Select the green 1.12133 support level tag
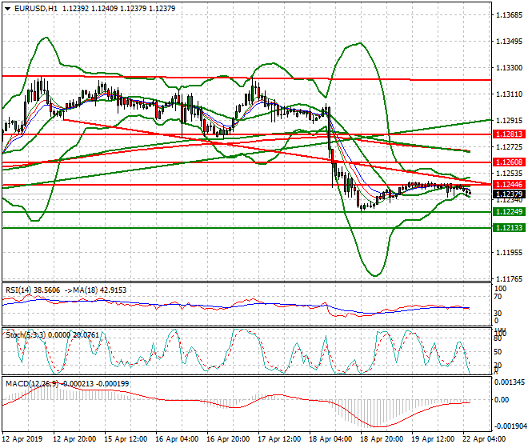 (509, 228)
